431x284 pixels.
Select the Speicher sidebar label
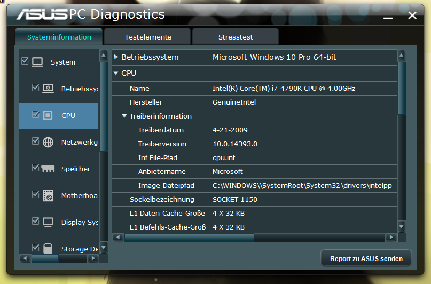(x=76, y=169)
